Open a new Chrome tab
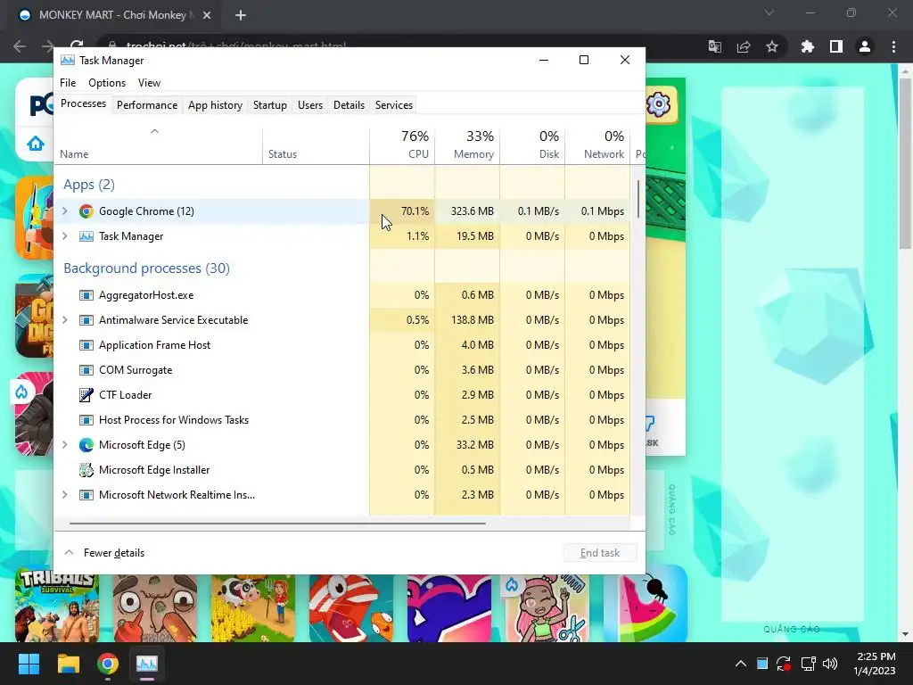Viewport: 913px width, 685px height. (241, 15)
